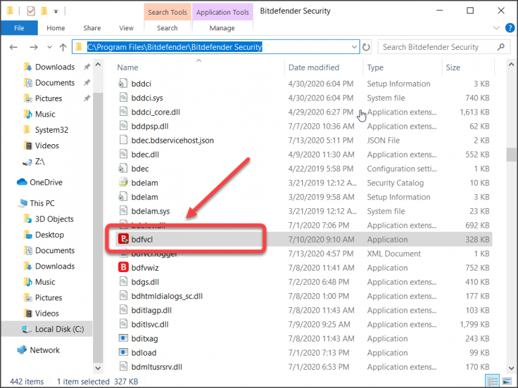Select the bddci_core.dll file

[x=155, y=112]
